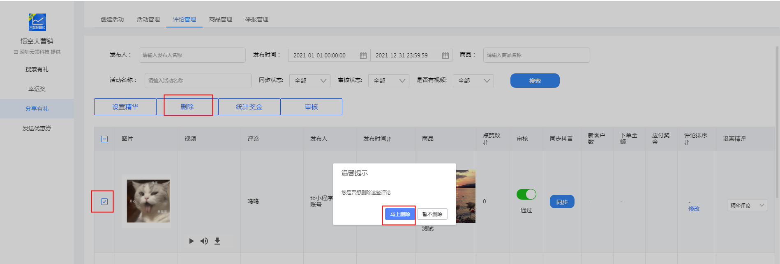Click the 统计奖金 button
780x264 pixels.
click(x=249, y=107)
